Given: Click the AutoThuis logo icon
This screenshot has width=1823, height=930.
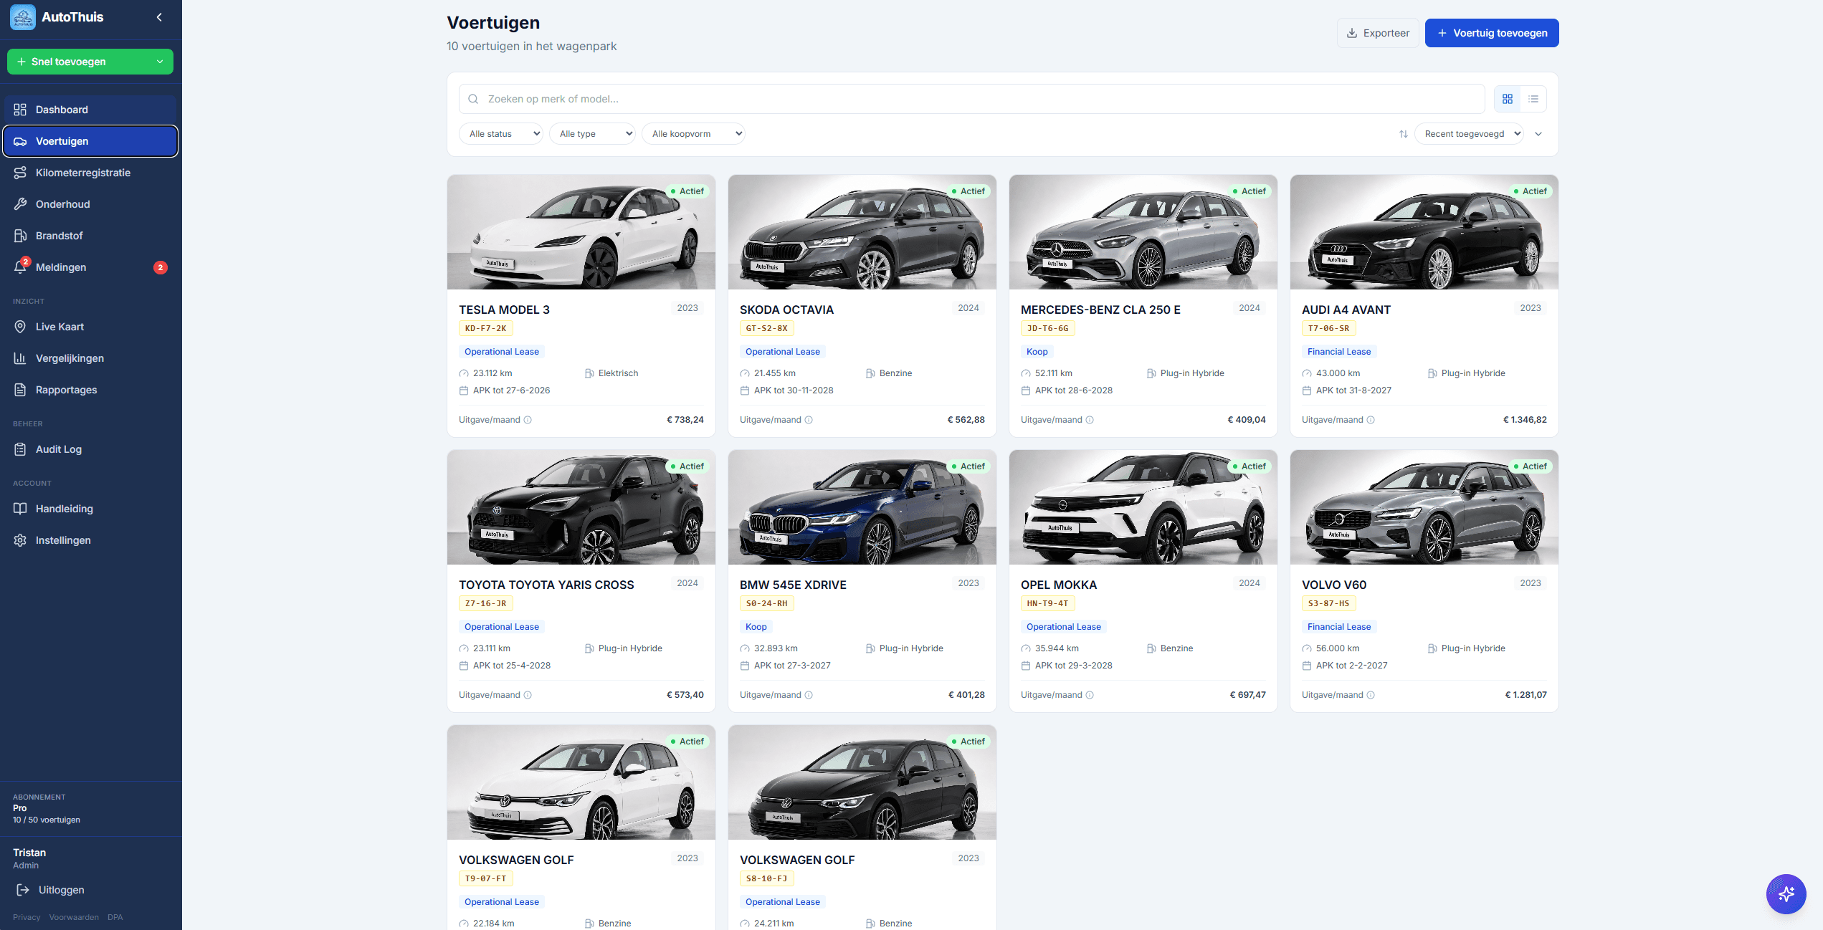Looking at the screenshot, I should 23,17.
